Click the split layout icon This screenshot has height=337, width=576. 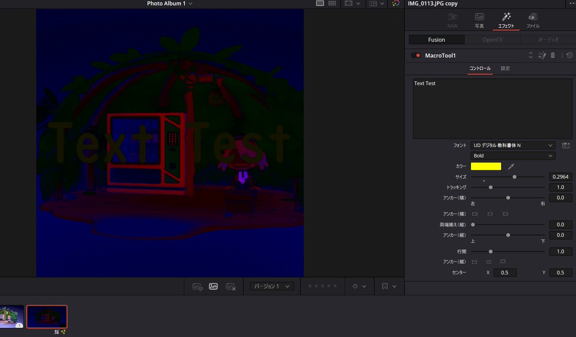pos(373,3)
